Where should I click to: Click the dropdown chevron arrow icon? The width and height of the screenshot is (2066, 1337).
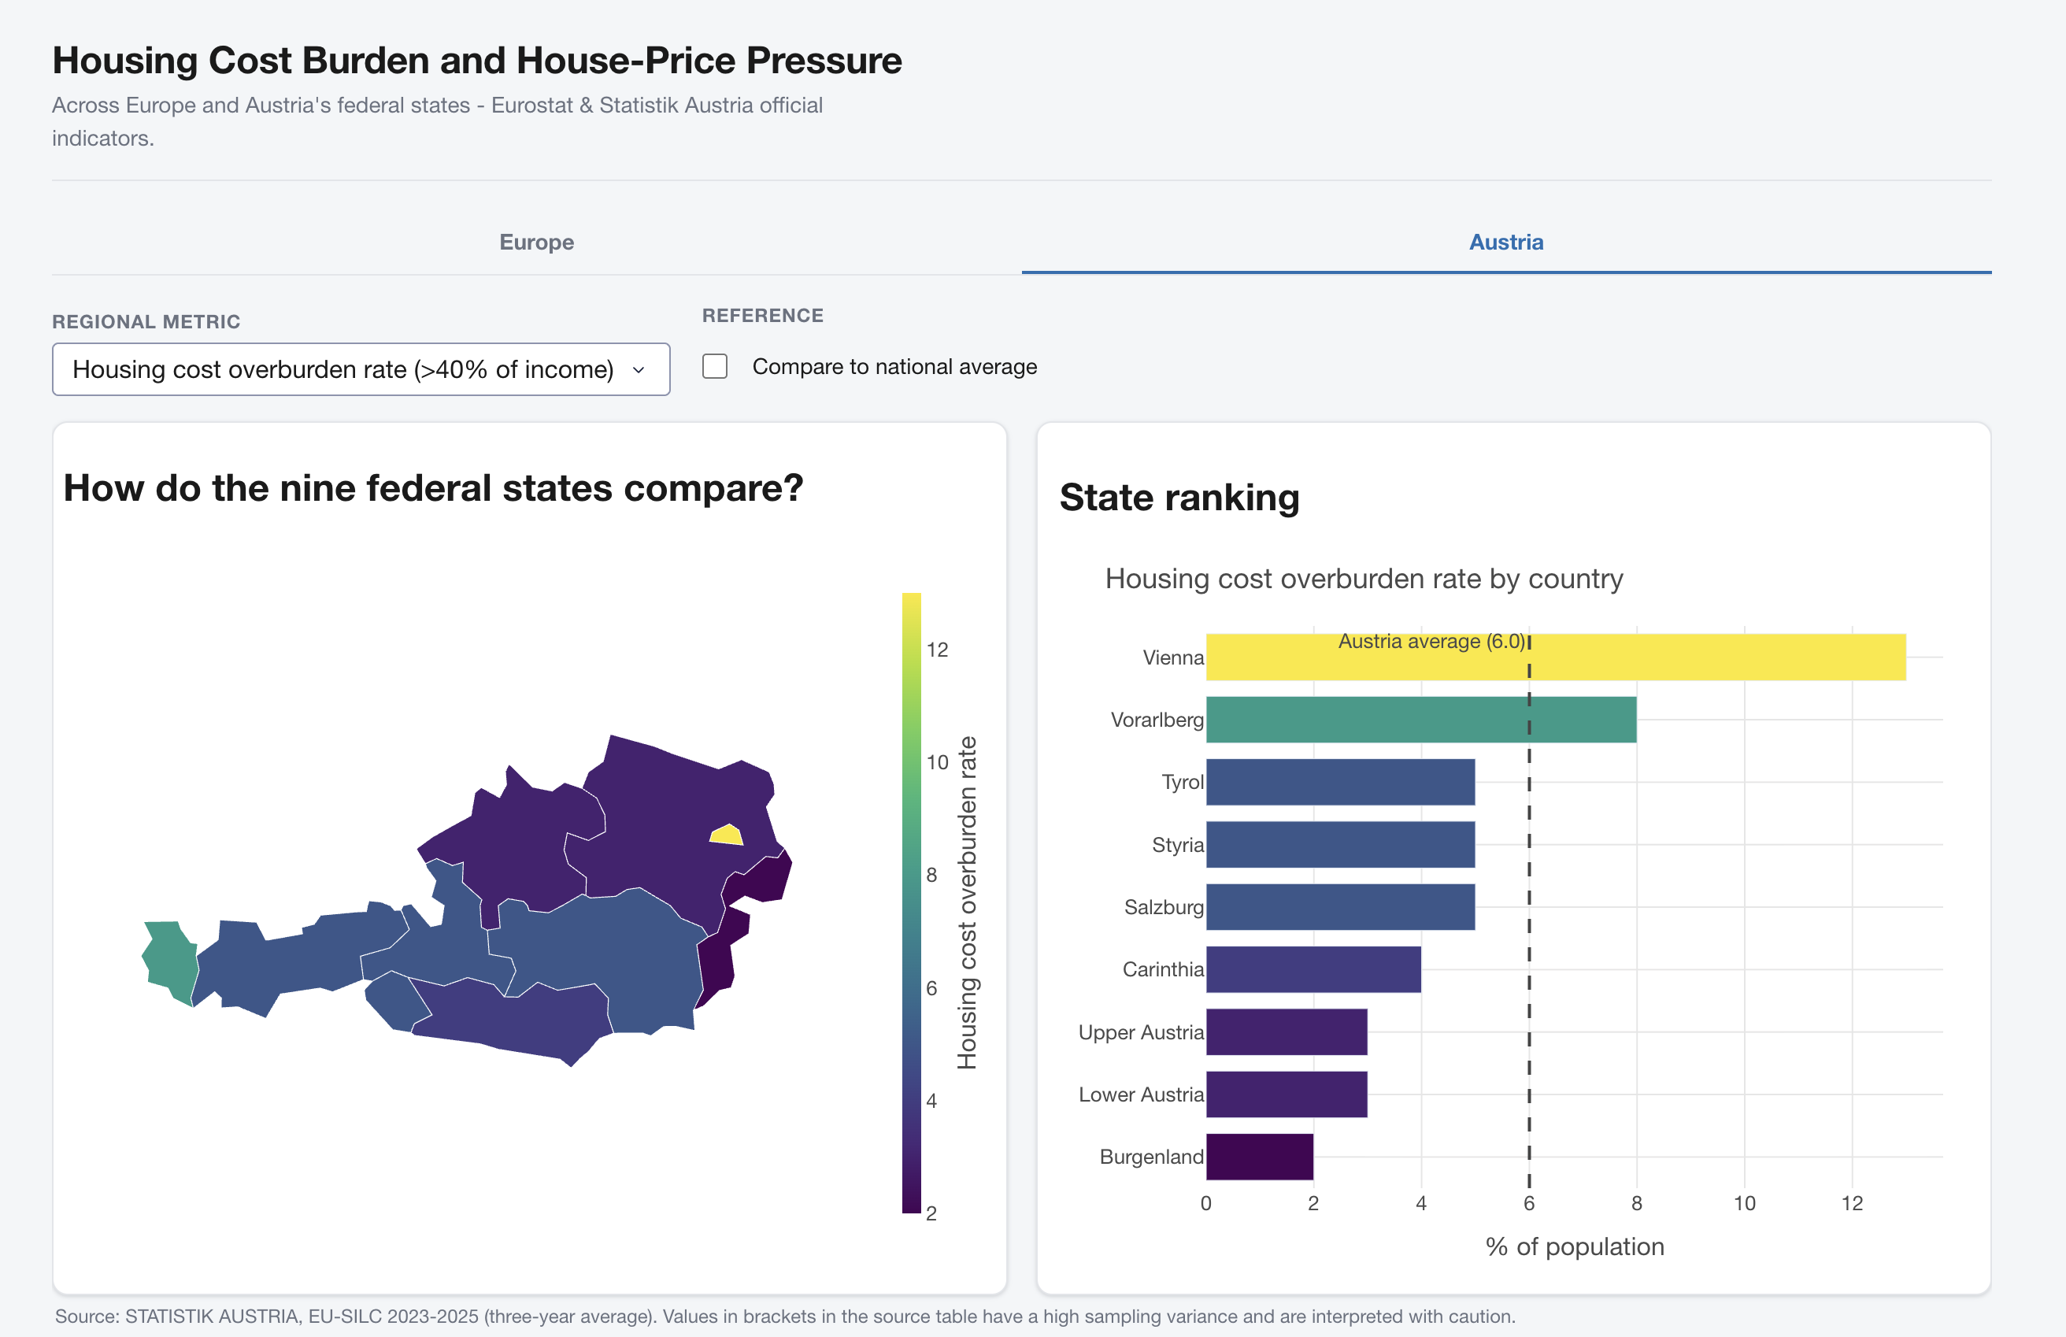pos(639,370)
